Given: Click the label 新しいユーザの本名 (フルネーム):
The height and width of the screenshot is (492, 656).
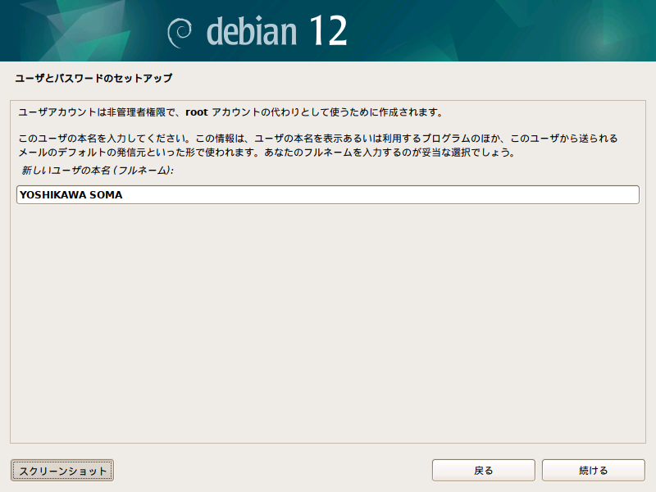Looking at the screenshot, I should click(x=97, y=171).
